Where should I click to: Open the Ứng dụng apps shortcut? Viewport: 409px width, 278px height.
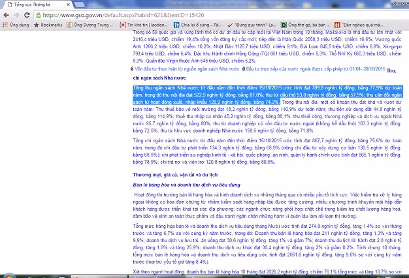click(14, 23)
